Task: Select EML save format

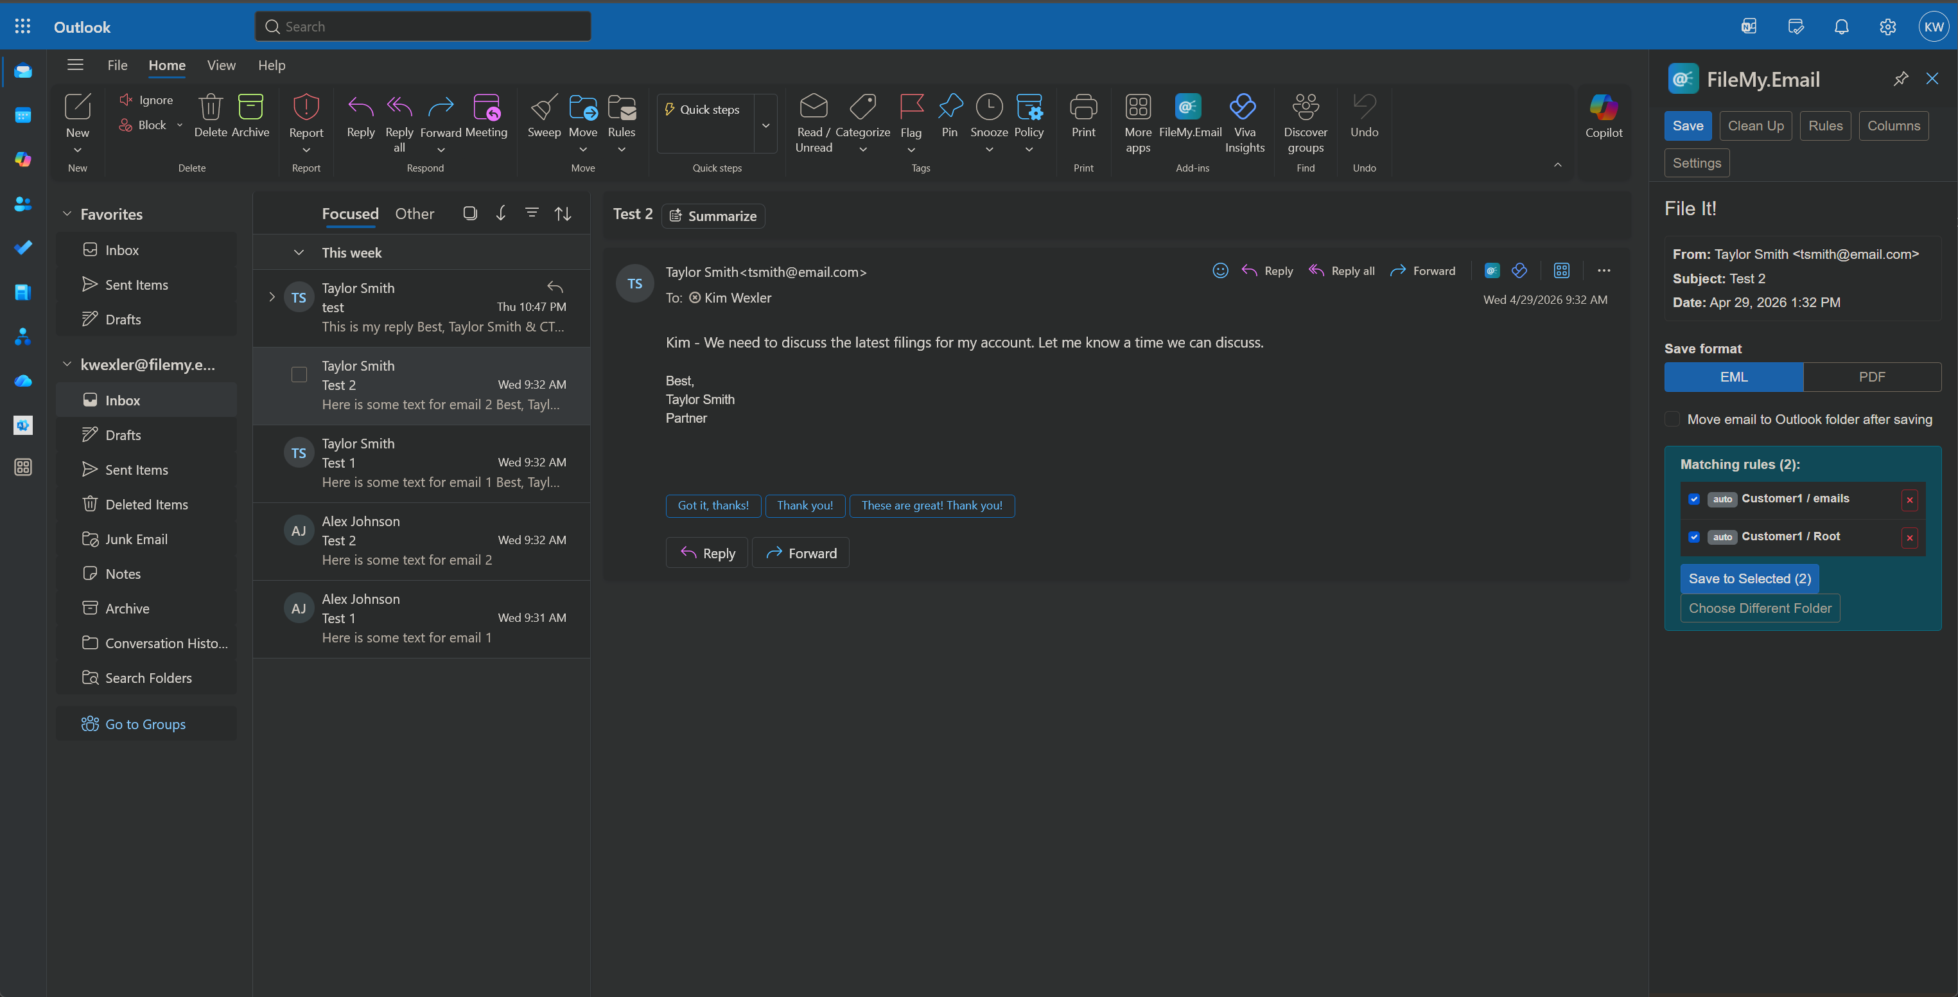Action: pos(1734,377)
